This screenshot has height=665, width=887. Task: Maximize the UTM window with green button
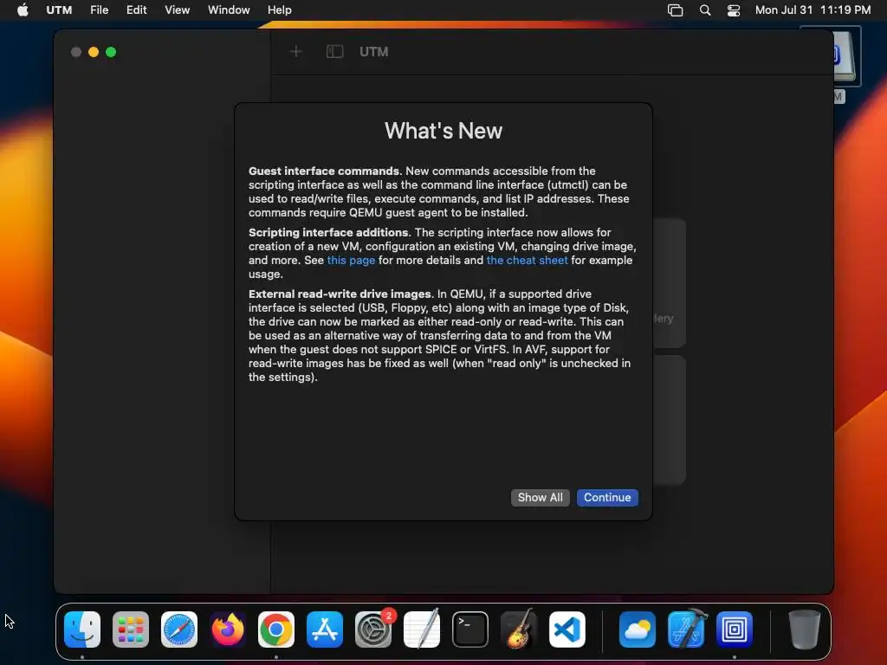point(111,52)
